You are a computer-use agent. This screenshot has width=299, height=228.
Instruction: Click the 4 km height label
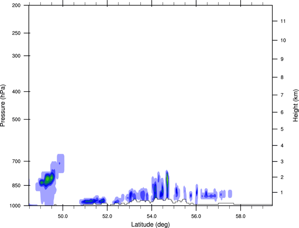pyautogui.click(x=282, y=146)
